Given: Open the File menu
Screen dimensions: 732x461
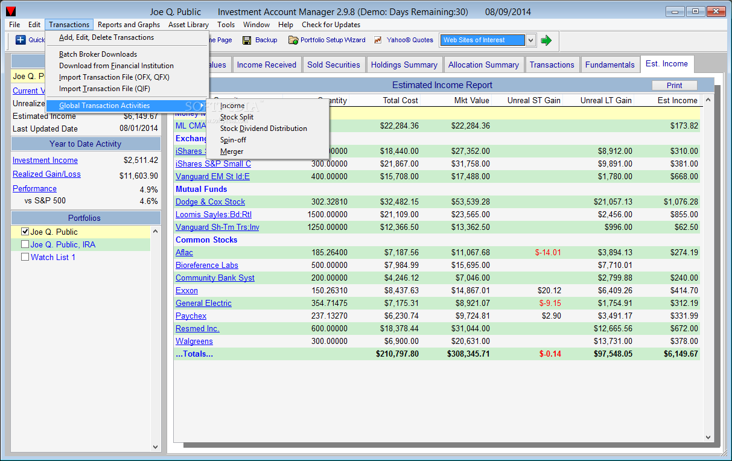Looking at the screenshot, I should (14, 25).
